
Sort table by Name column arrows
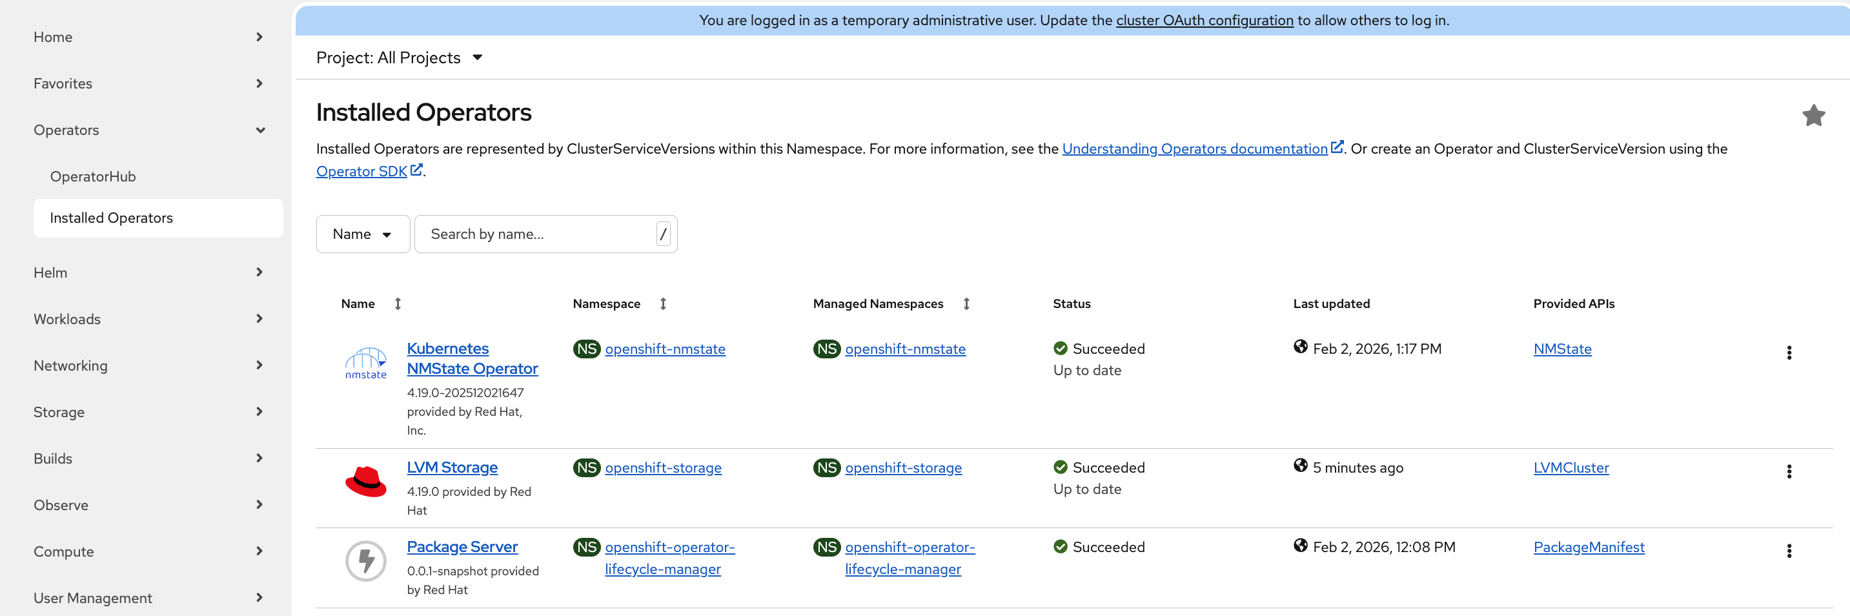coord(398,303)
